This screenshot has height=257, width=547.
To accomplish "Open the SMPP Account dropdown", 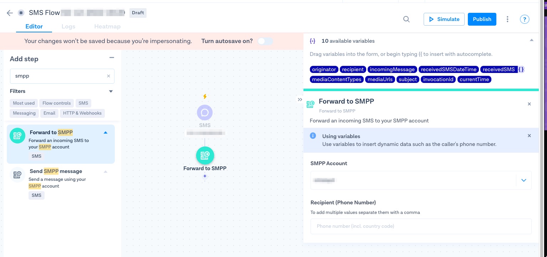I will coord(523,180).
